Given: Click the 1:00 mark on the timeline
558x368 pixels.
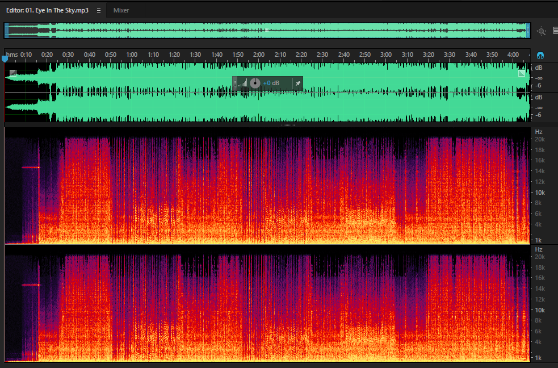Looking at the screenshot, I should click(x=132, y=55).
